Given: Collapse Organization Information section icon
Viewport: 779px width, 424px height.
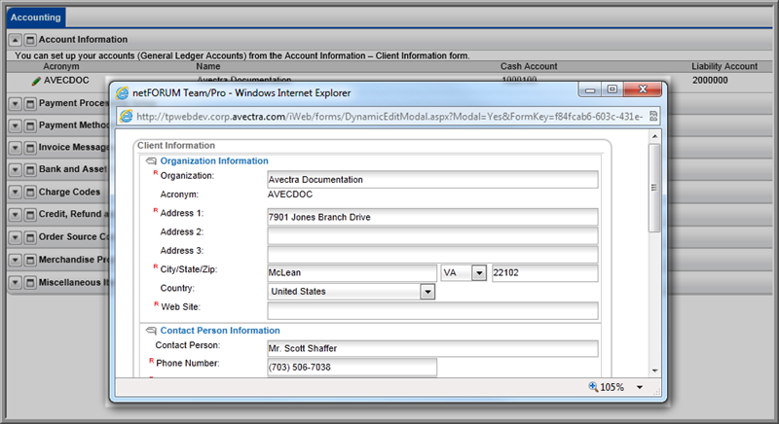Looking at the screenshot, I should (x=151, y=161).
